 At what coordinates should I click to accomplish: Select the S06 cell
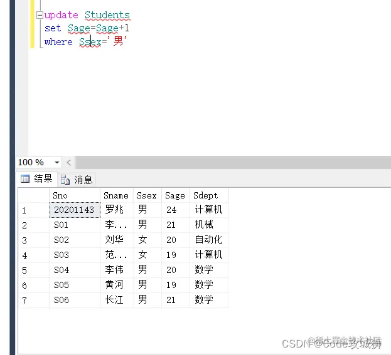click(x=75, y=300)
